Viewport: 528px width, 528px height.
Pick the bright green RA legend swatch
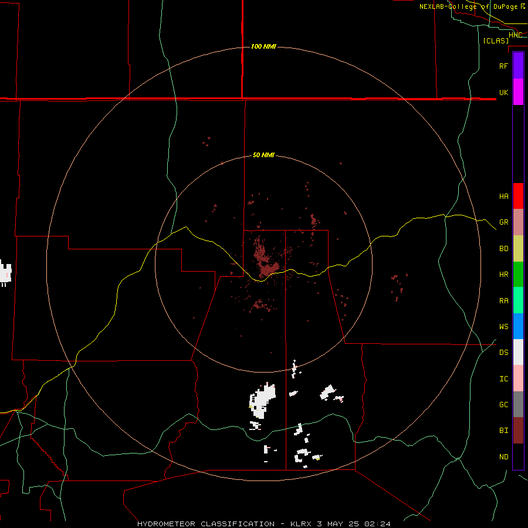click(x=518, y=300)
